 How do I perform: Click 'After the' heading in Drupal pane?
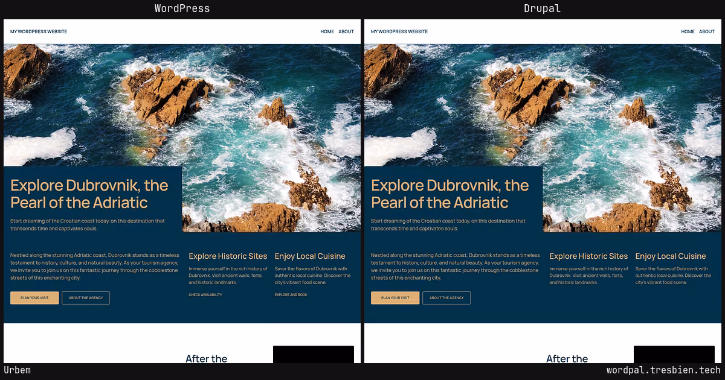tap(567, 359)
